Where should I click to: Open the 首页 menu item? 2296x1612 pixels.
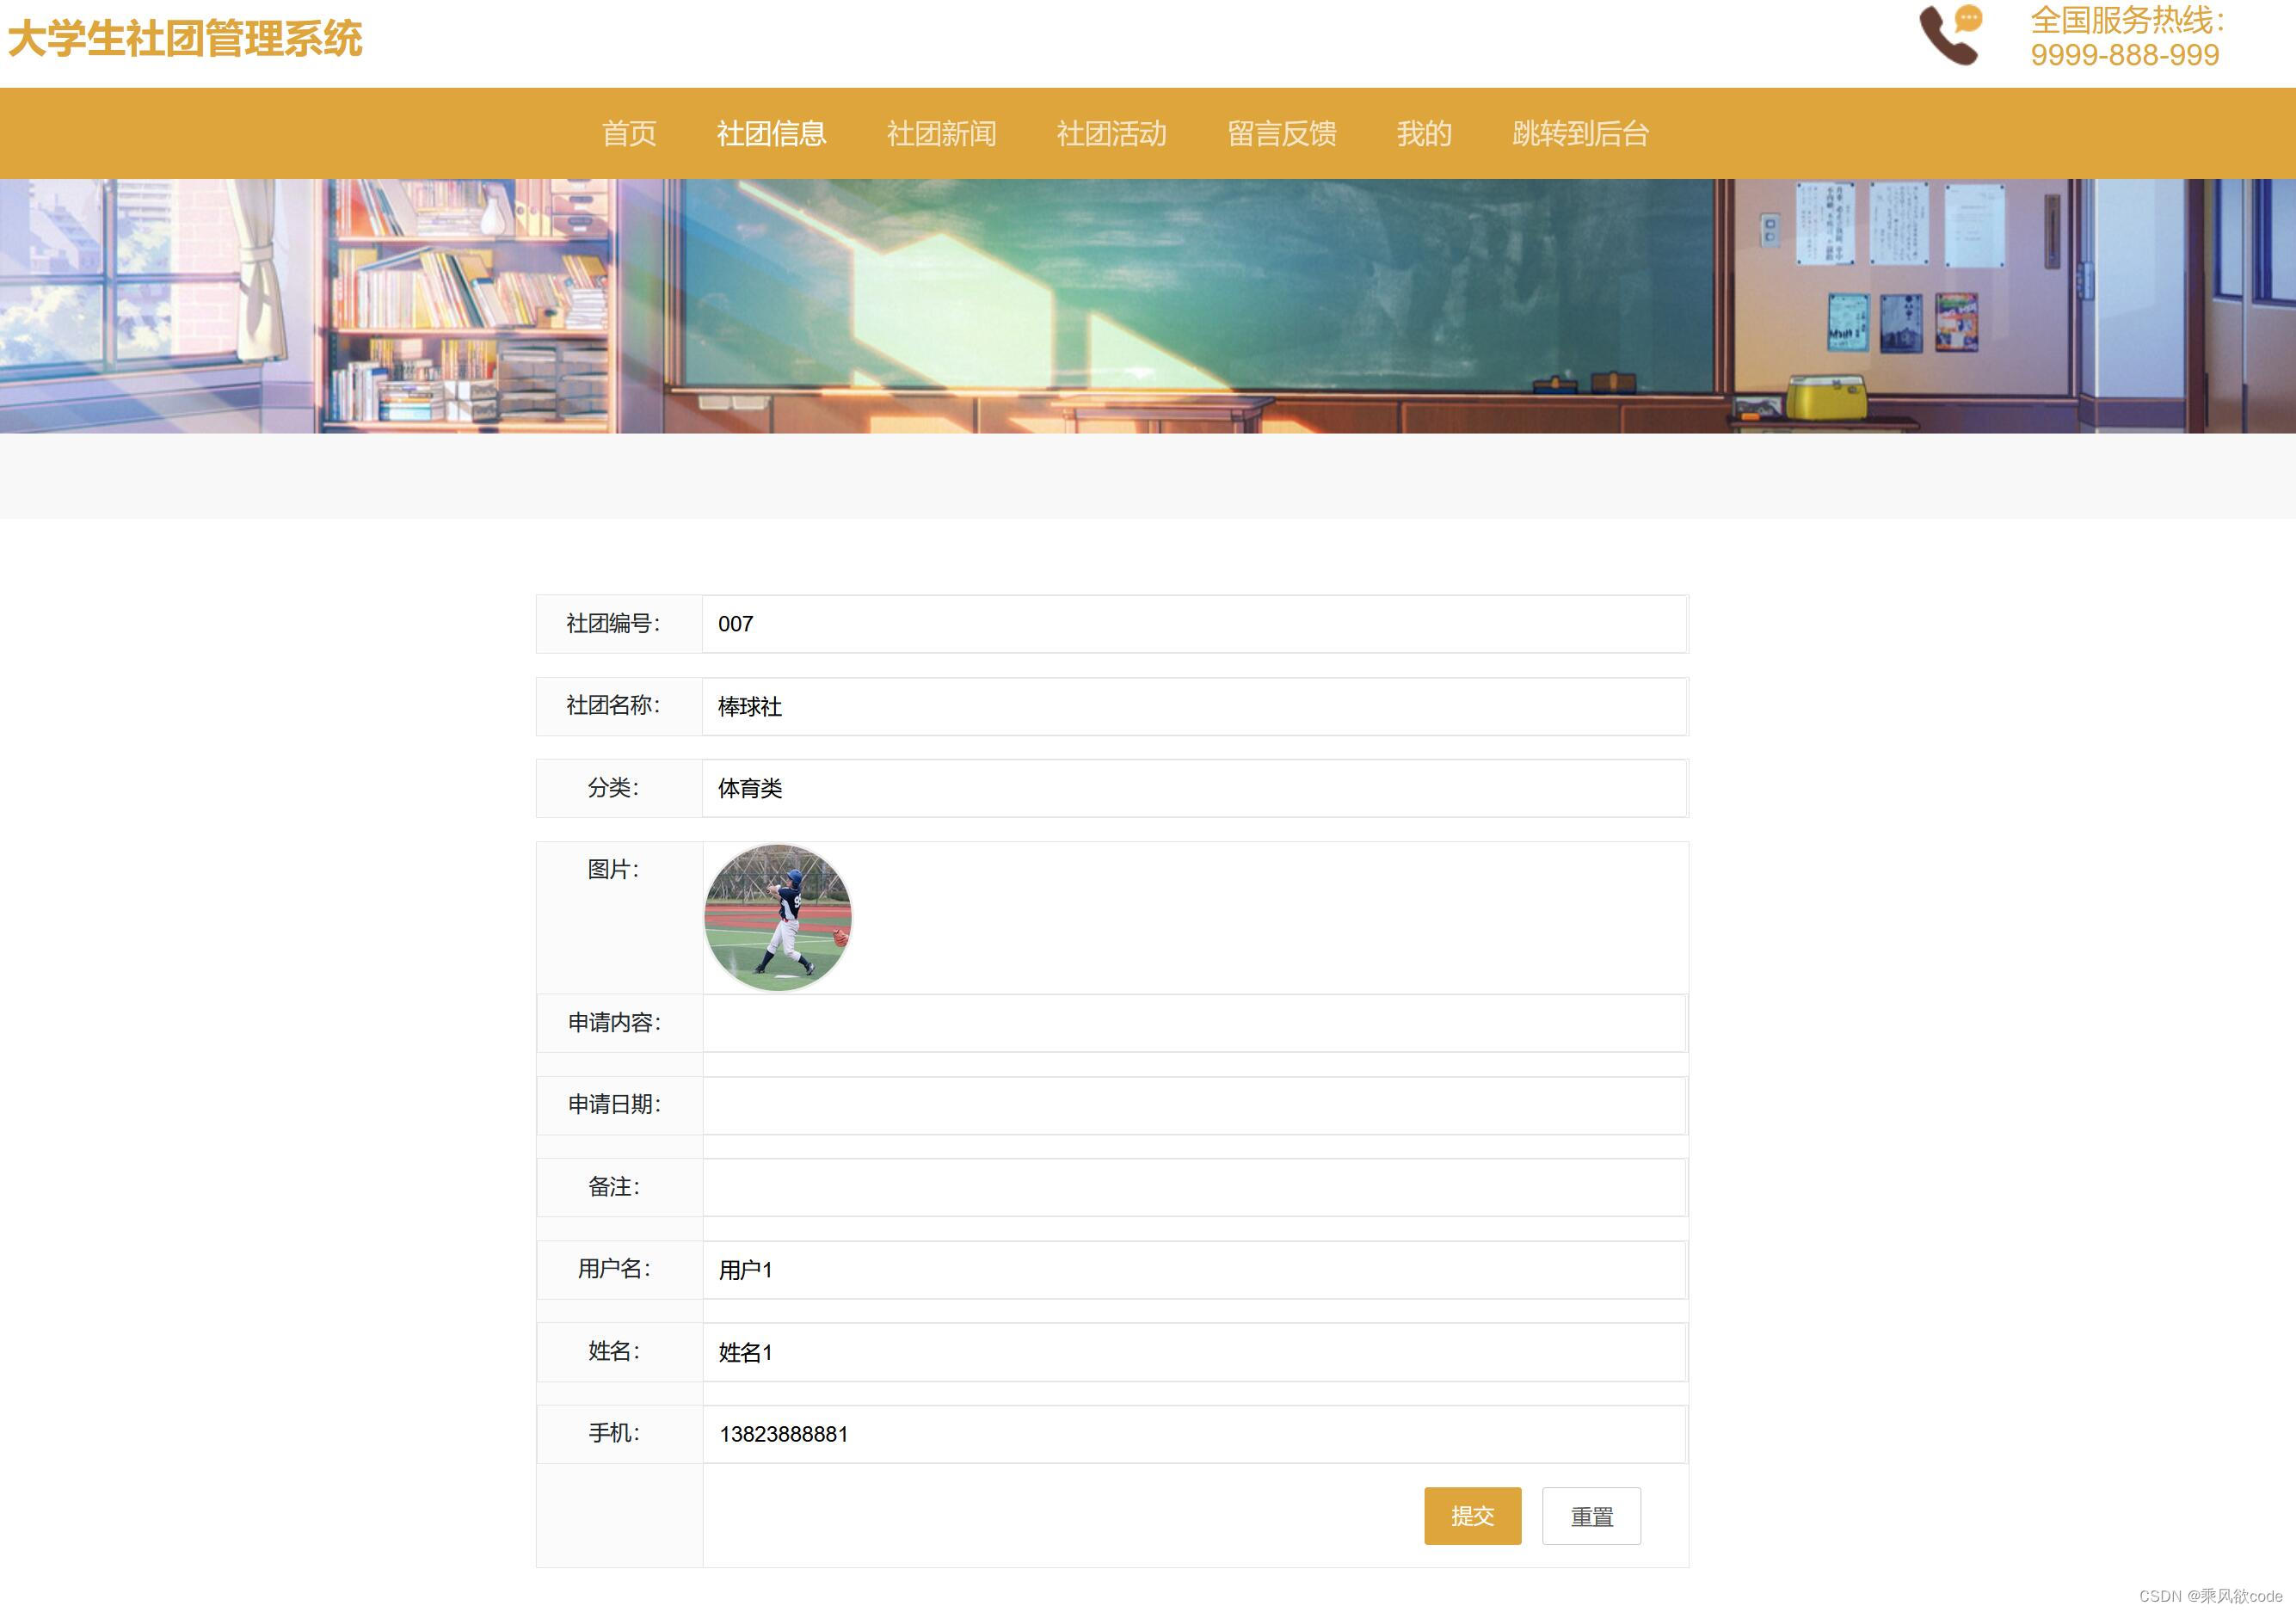[x=628, y=133]
